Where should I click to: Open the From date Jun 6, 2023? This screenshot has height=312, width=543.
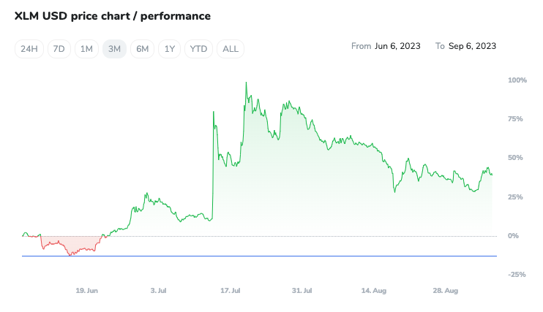point(397,46)
